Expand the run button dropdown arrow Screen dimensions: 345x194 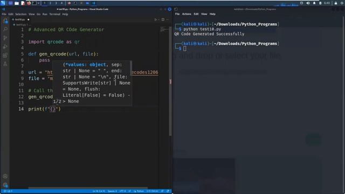pos(158,19)
